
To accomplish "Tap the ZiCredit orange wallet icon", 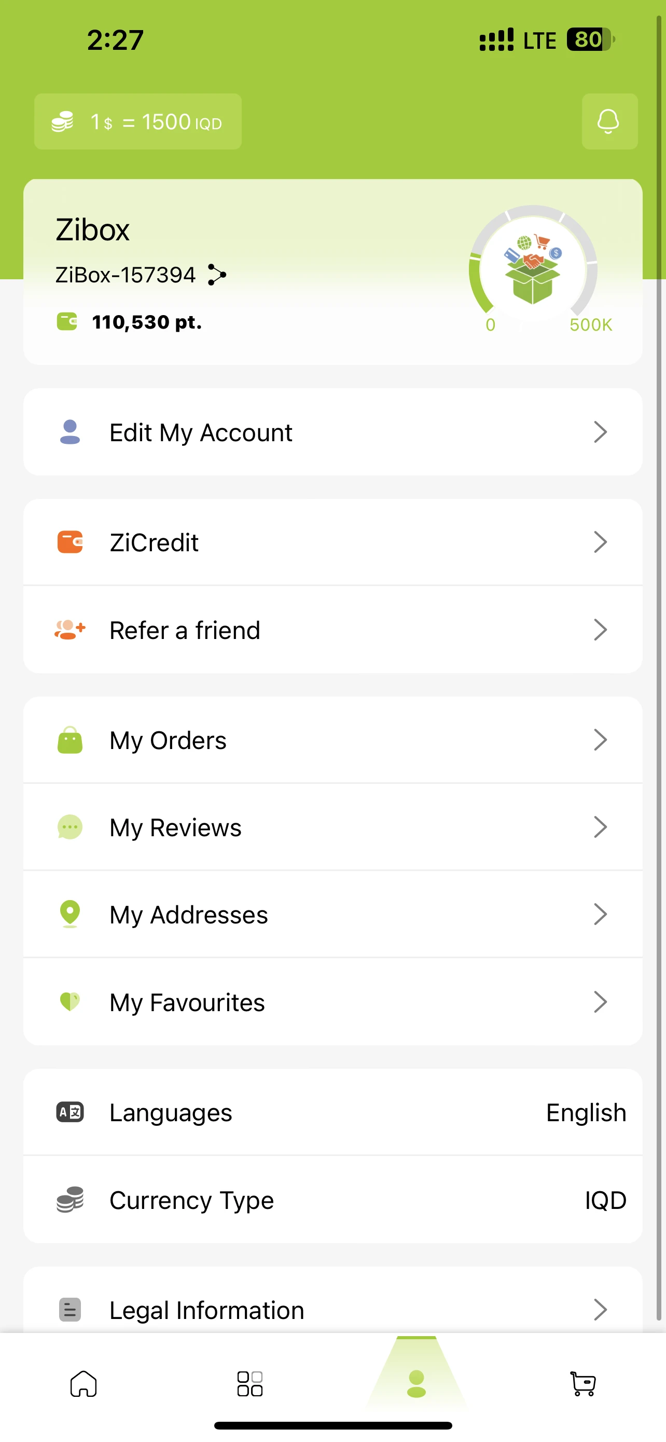I will (x=70, y=542).
